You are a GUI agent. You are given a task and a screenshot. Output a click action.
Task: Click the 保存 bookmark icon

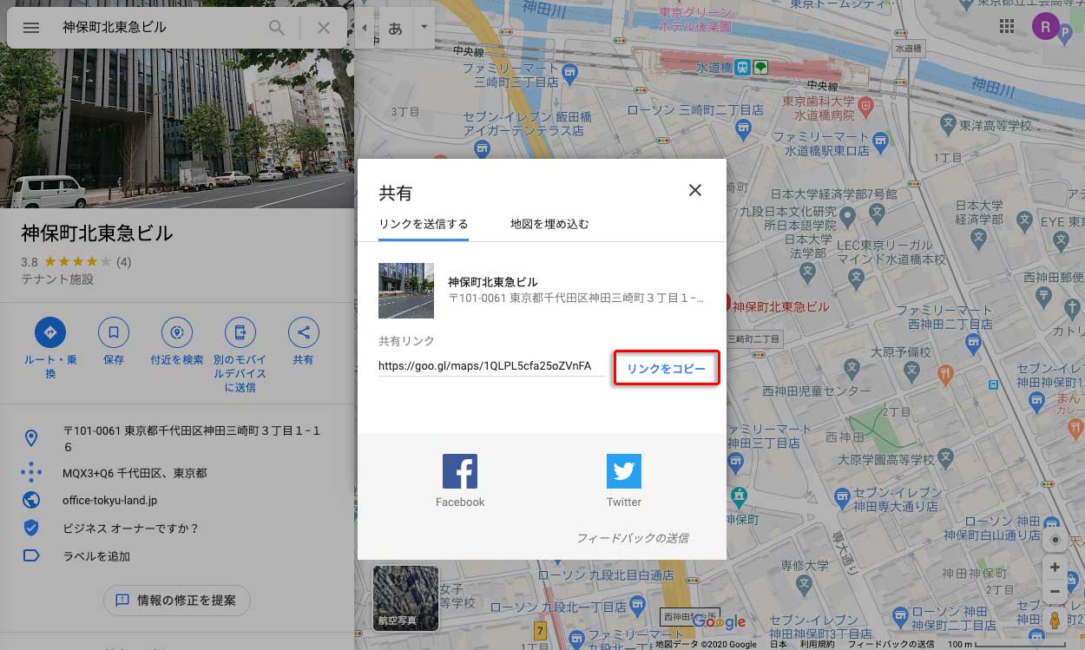113,332
